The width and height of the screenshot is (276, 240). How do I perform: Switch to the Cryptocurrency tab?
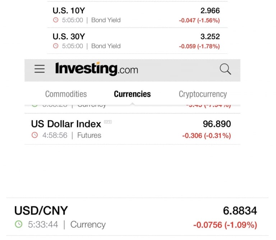click(x=203, y=94)
